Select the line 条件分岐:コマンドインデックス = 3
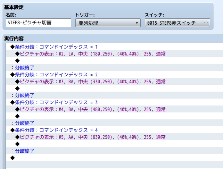This screenshot has height=169, width=223. click(x=115, y=102)
